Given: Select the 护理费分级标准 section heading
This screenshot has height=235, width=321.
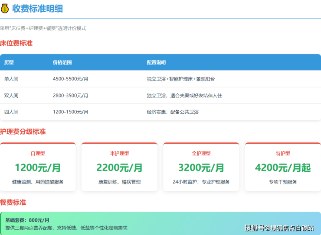Looking at the screenshot, I should (23, 132).
